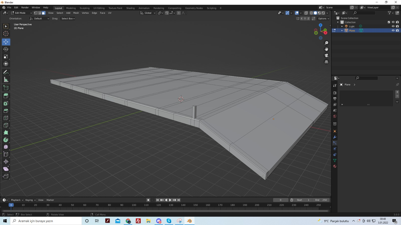Open the Playback dropdown
401x225 pixels.
(17, 200)
